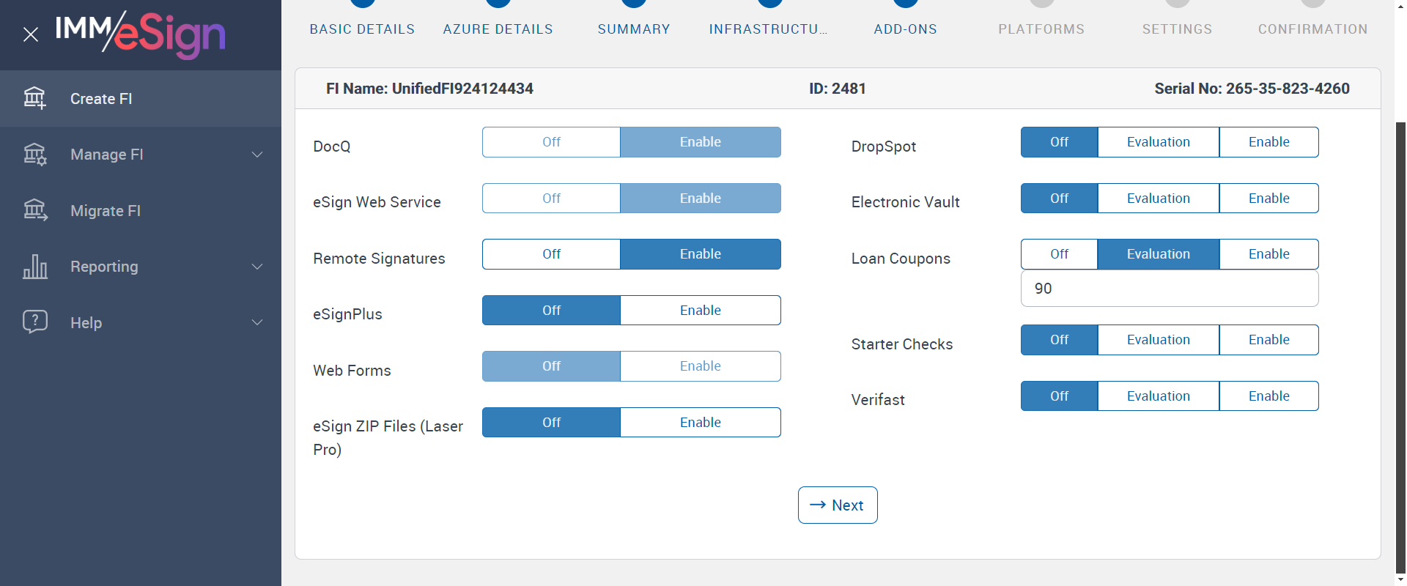
Task: Click the Serial No: 265-35-823-4260 text
Action: pos(1252,89)
